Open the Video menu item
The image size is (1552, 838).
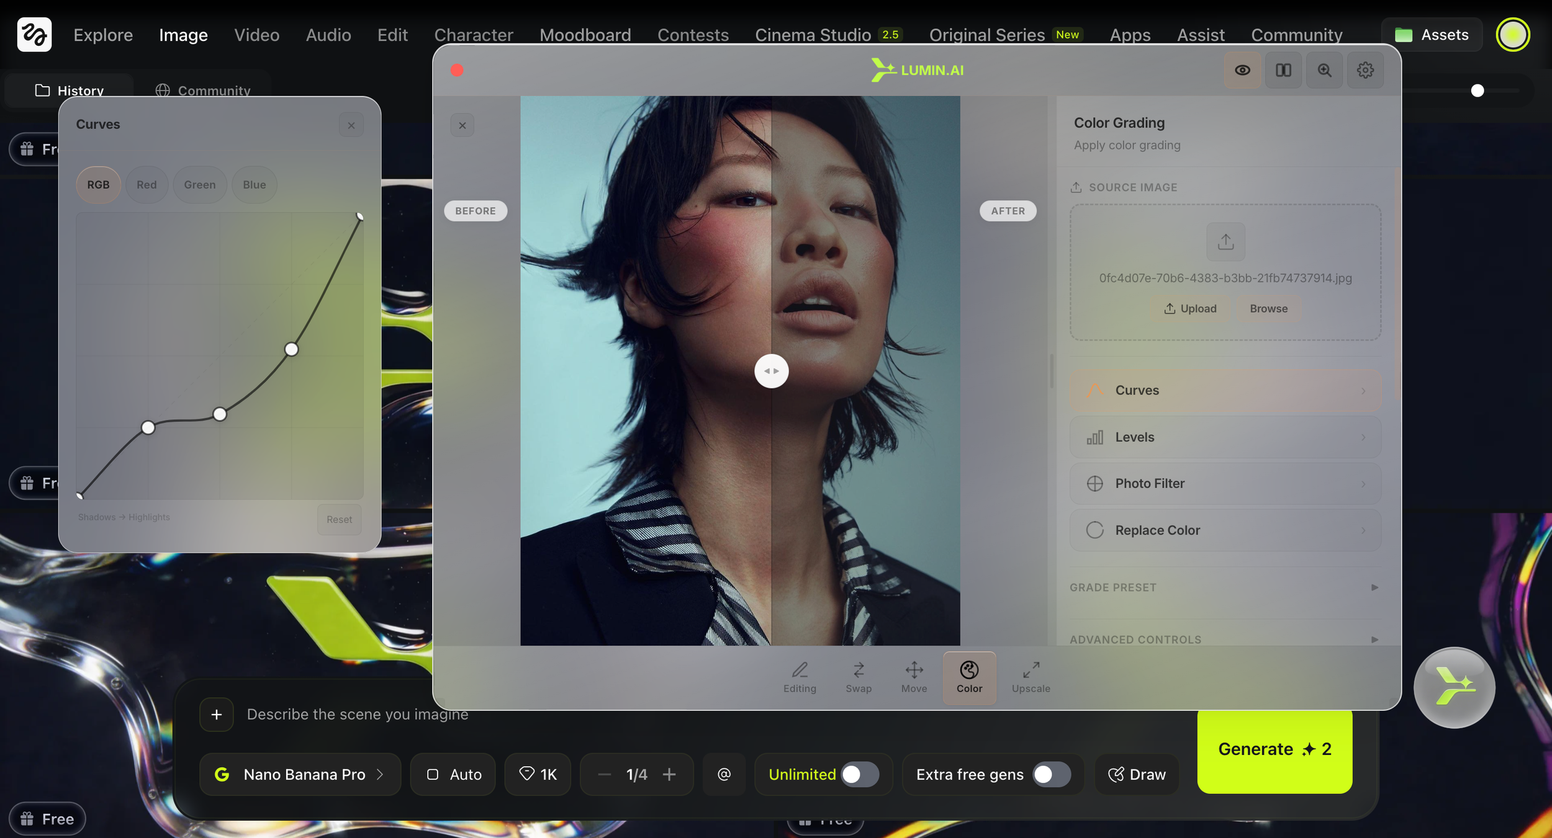coord(256,35)
